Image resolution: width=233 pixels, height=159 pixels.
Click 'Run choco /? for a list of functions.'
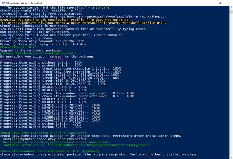(x=35, y=32)
